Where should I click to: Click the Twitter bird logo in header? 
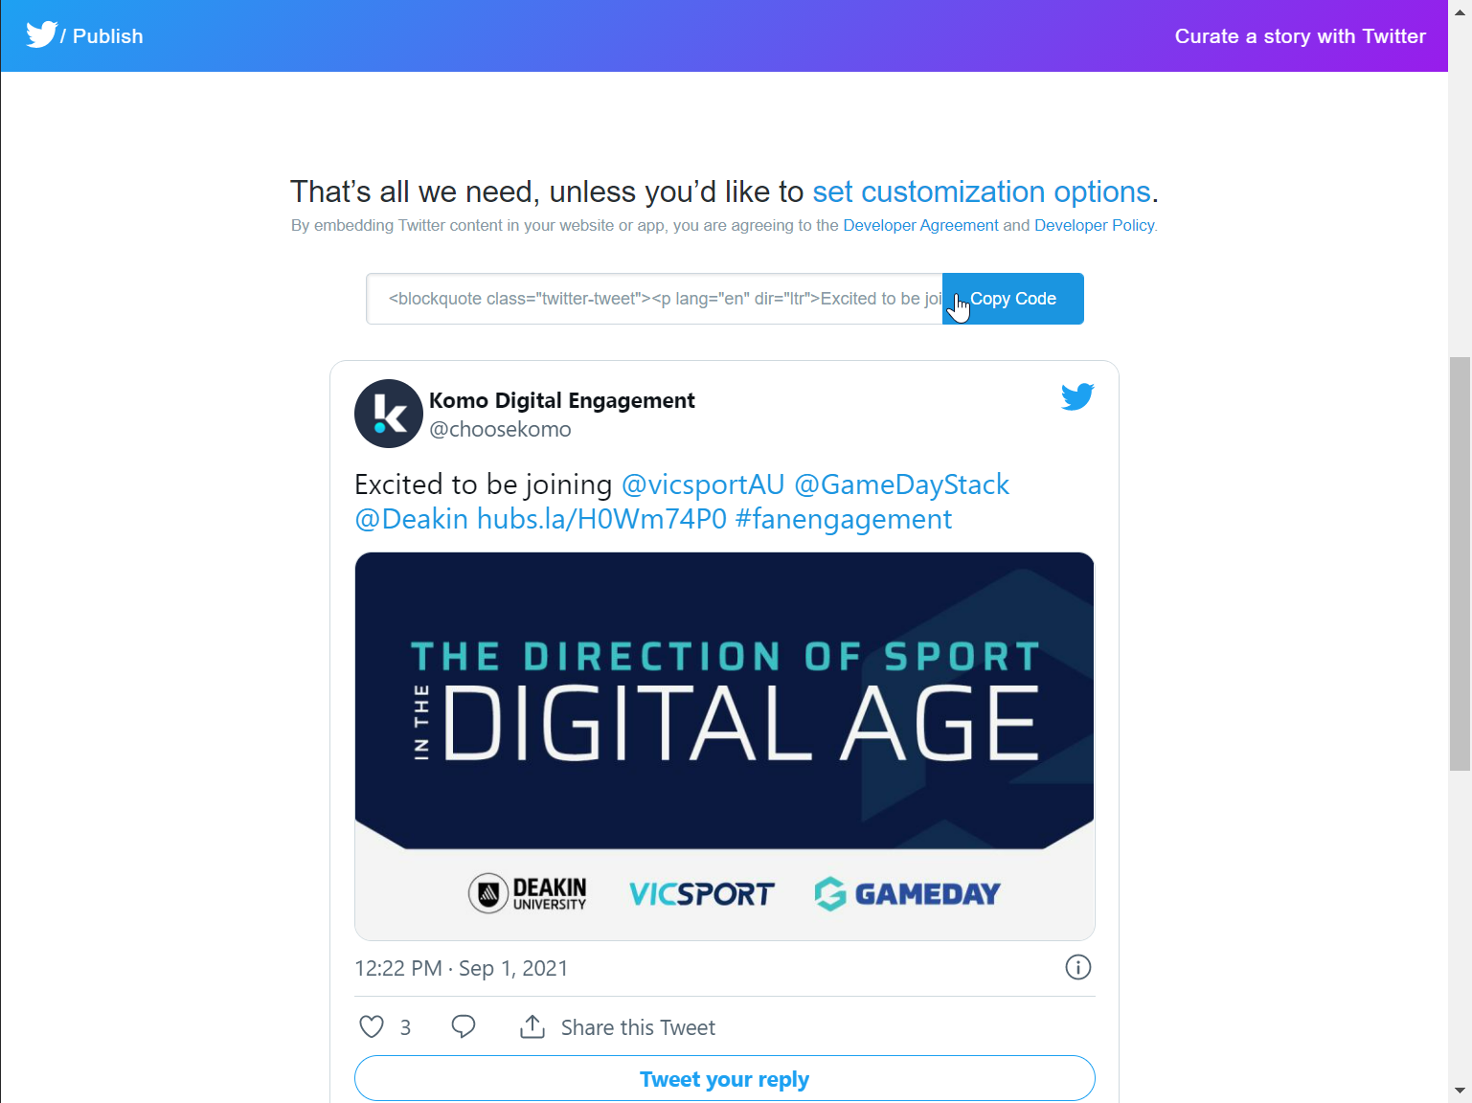[x=41, y=35]
